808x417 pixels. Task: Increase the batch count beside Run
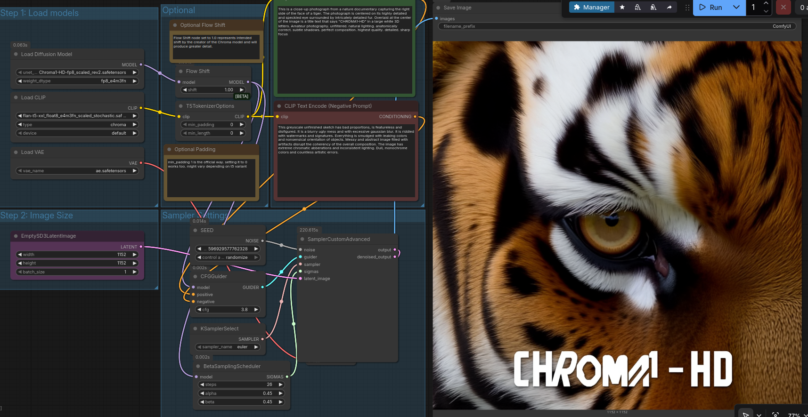tap(766, 4)
